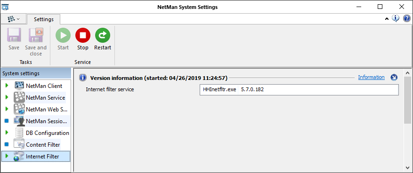Click the vertical scrollbar down arrow
413x173 pixels.
click(x=407, y=167)
